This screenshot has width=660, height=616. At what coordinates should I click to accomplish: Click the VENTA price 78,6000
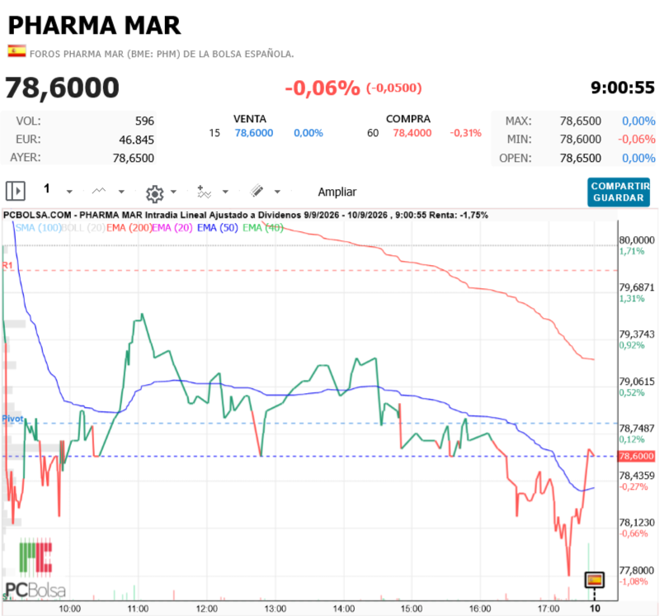click(x=254, y=133)
